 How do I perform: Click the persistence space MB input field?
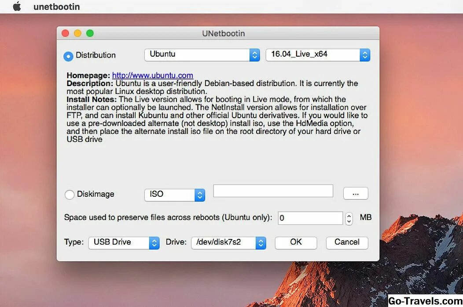(310, 218)
